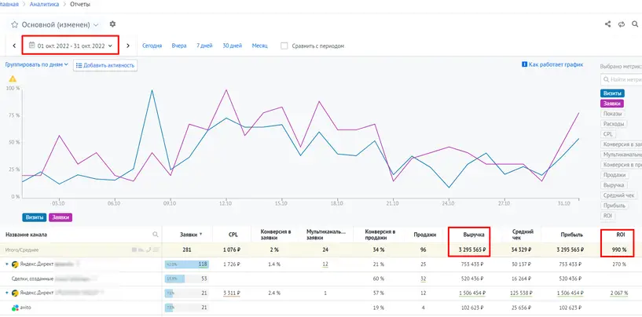Image resolution: width=642 pixels, height=317 pixels.
Task: Enable Продажи metric tag in right panel
Action: 614,175
